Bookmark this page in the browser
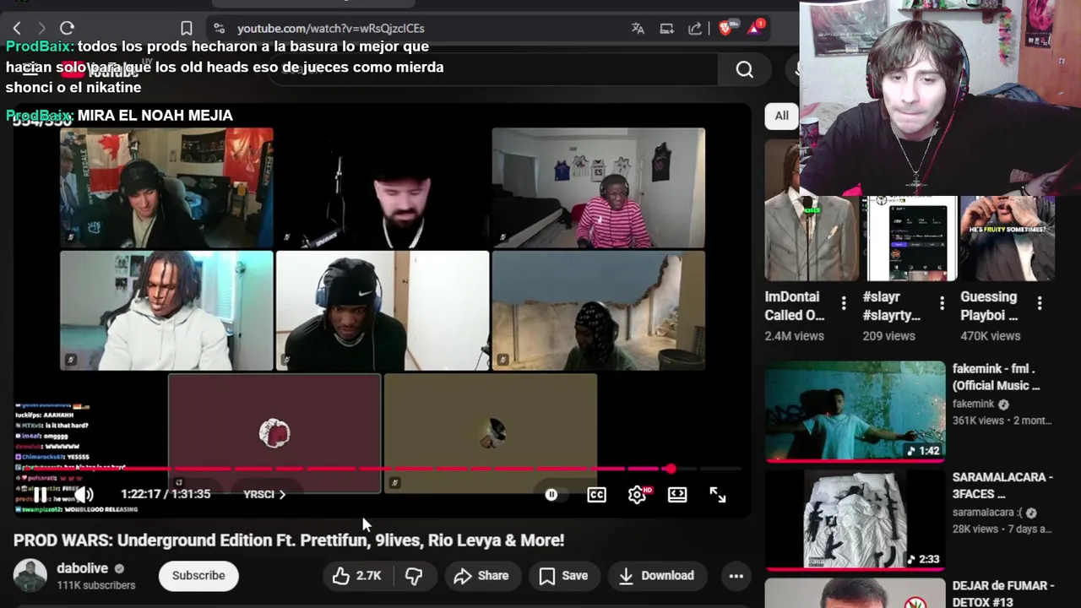This screenshot has width=1081, height=608. tap(187, 28)
